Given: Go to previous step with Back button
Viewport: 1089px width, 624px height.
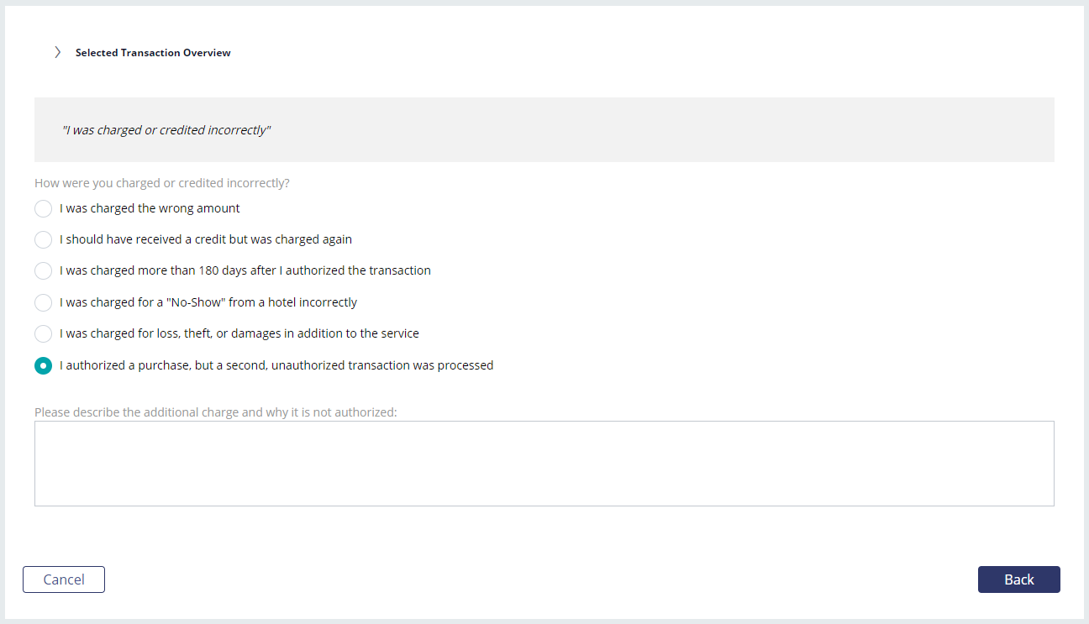Looking at the screenshot, I should [1019, 579].
